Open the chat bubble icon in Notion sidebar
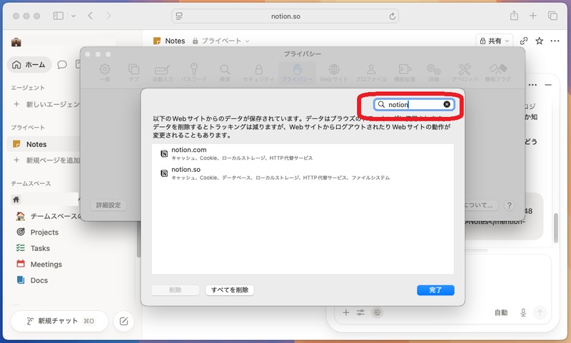The image size is (571, 343). [62, 65]
